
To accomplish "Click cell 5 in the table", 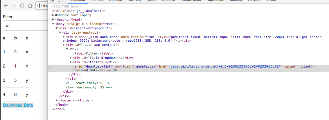I will coord(15,80).
